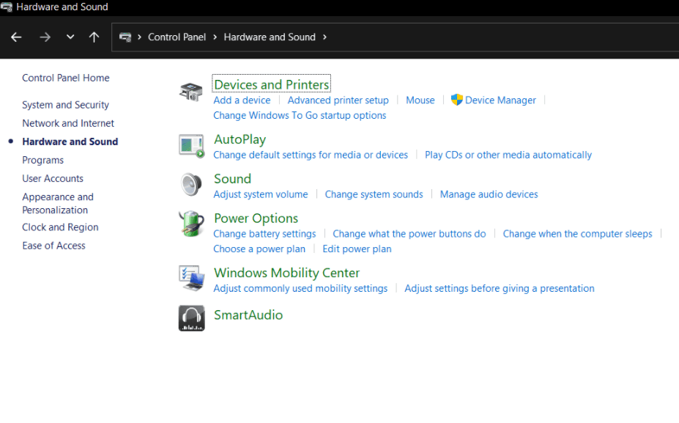Image resolution: width=679 pixels, height=423 pixels.
Task: Click the SmartAudio headphones icon
Action: [x=191, y=318]
